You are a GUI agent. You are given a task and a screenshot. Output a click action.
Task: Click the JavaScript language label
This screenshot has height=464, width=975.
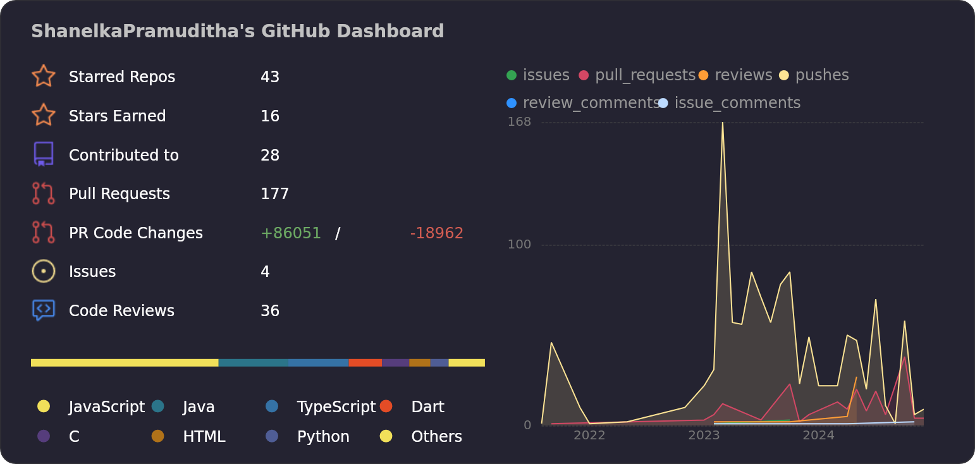click(x=107, y=407)
